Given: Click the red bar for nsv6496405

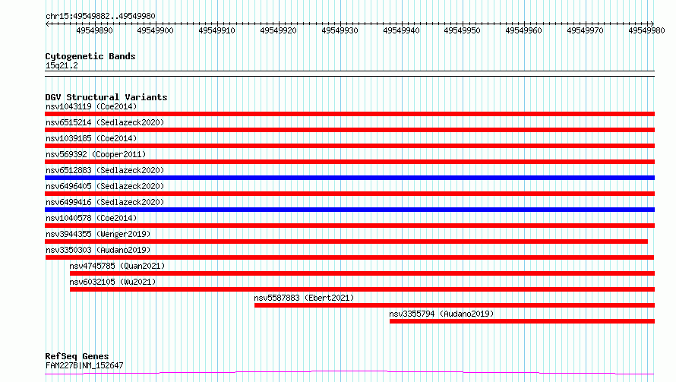Looking at the screenshot, I should [349, 194].
